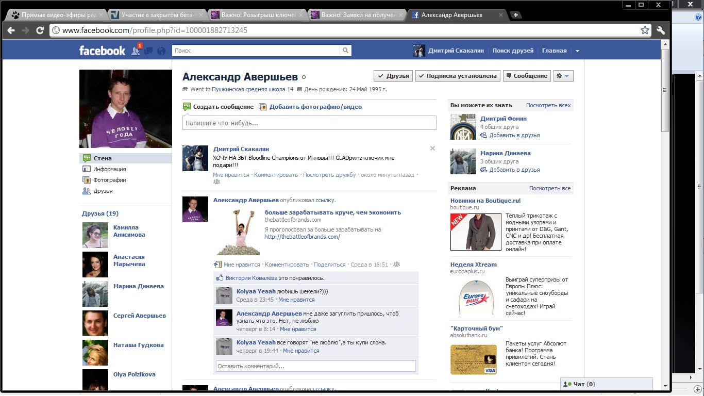Reload the page with refresh icon
Image resolution: width=704 pixels, height=396 pixels.
[40, 30]
